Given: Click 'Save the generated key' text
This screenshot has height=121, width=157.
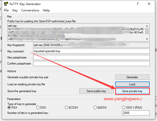Looking at the screenshot, I should [x=22, y=91].
